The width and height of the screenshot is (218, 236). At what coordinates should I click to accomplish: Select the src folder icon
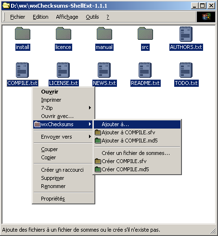coord(145,33)
